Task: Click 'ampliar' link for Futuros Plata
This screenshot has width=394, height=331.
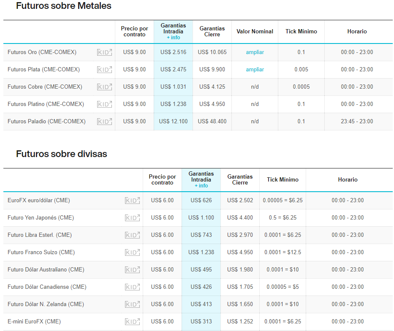Action: click(255, 70)
